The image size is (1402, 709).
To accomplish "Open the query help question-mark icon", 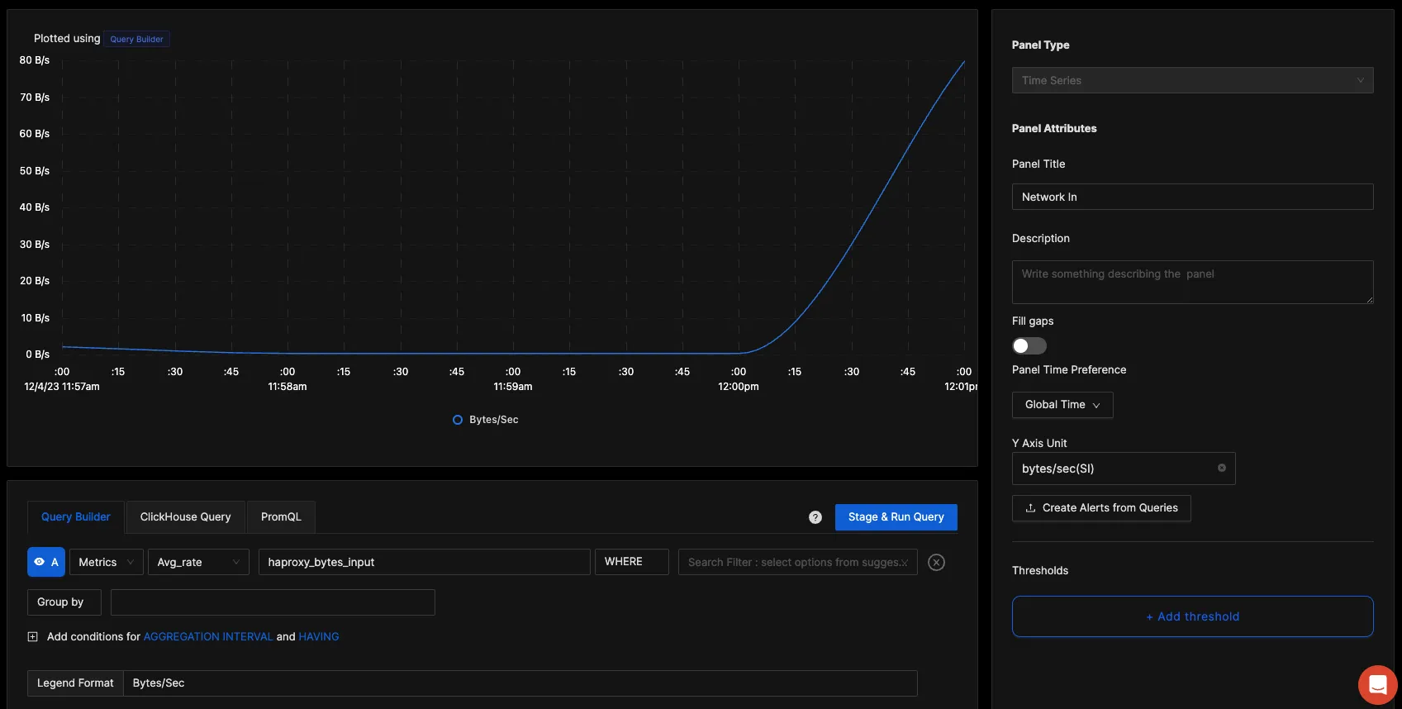I will click(815, 517).
